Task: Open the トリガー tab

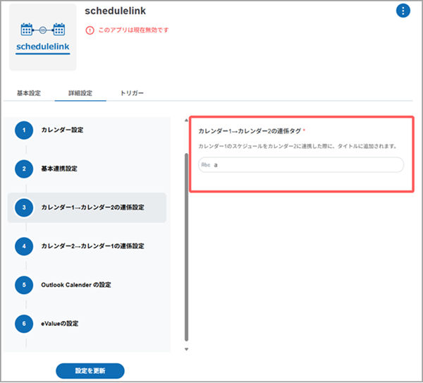Action: [x=132, y=93]
